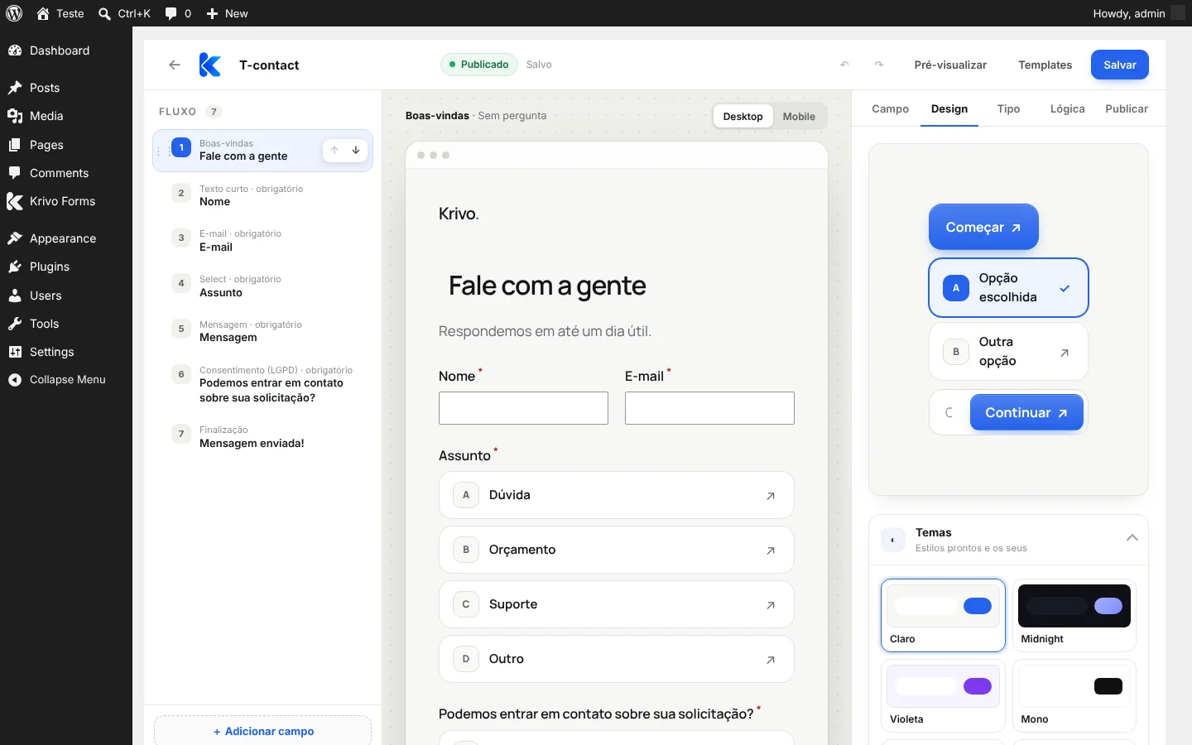Select option D Outro
The image size is (1192, 745).
click(x=617, y=659)
